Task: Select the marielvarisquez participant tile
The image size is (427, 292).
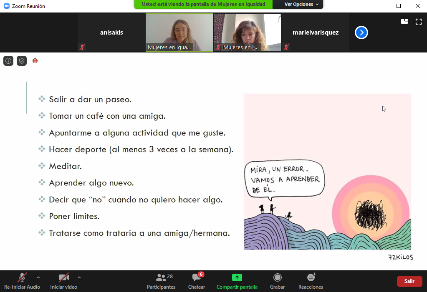Action: 316,32
